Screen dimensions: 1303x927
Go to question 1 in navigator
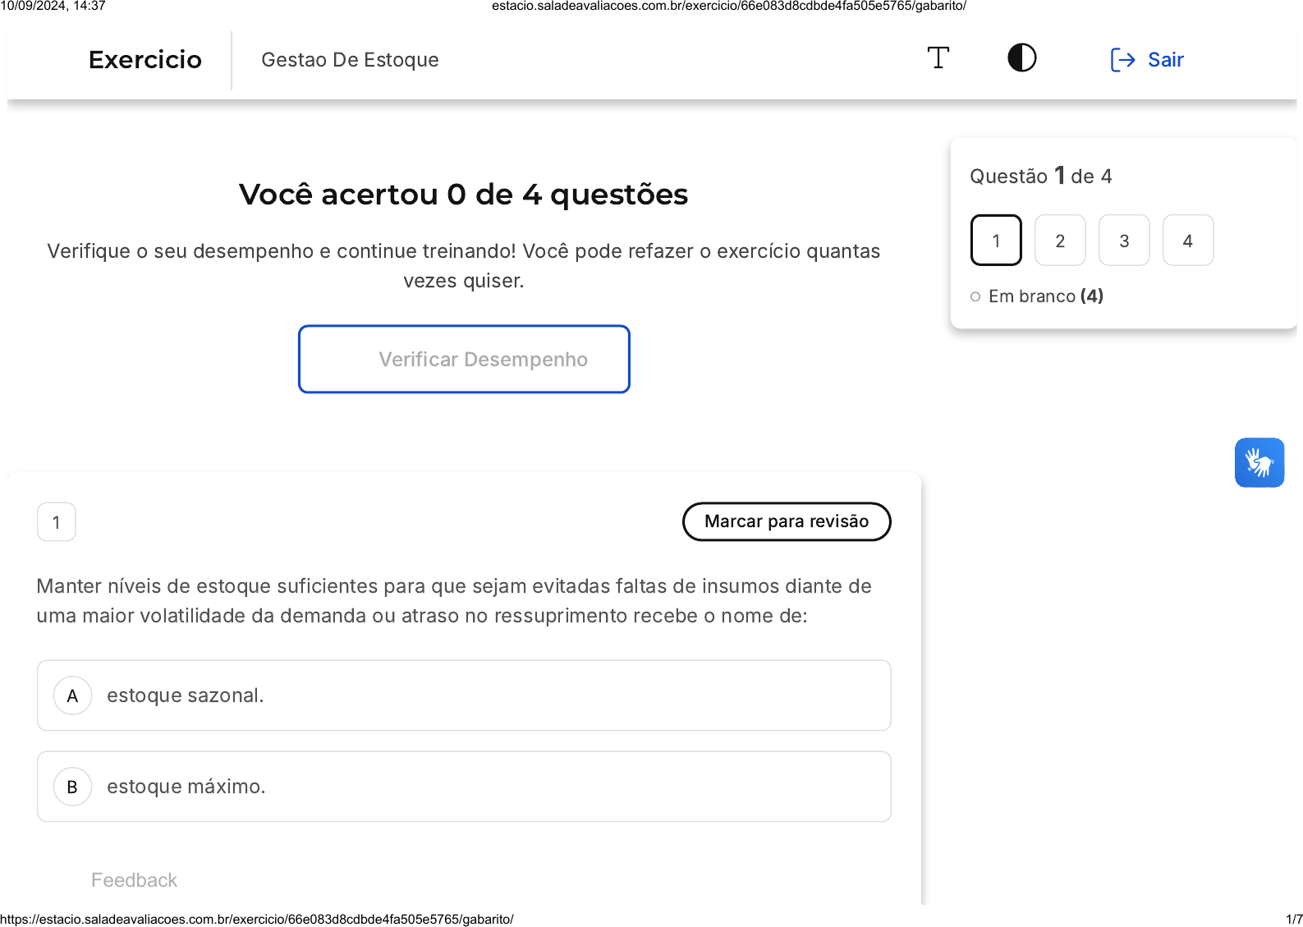[x=996, y=241]
